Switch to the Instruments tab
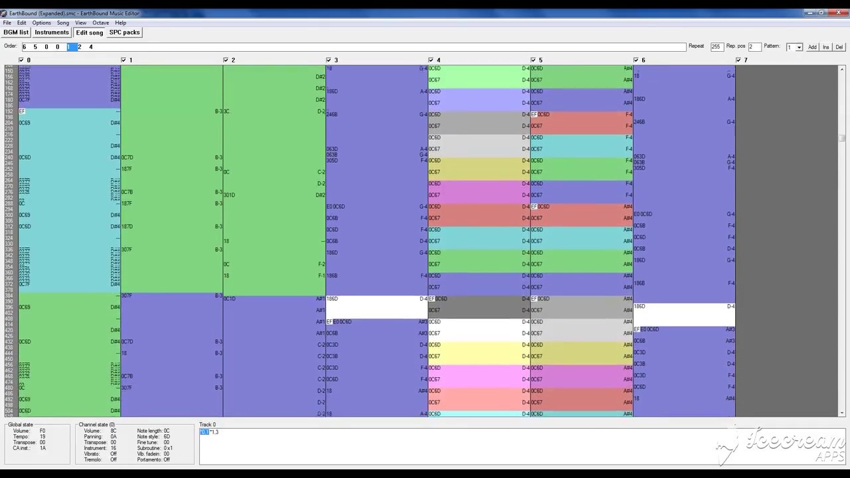The height and width of the screenshot is (478, 850). coord(52,33)
